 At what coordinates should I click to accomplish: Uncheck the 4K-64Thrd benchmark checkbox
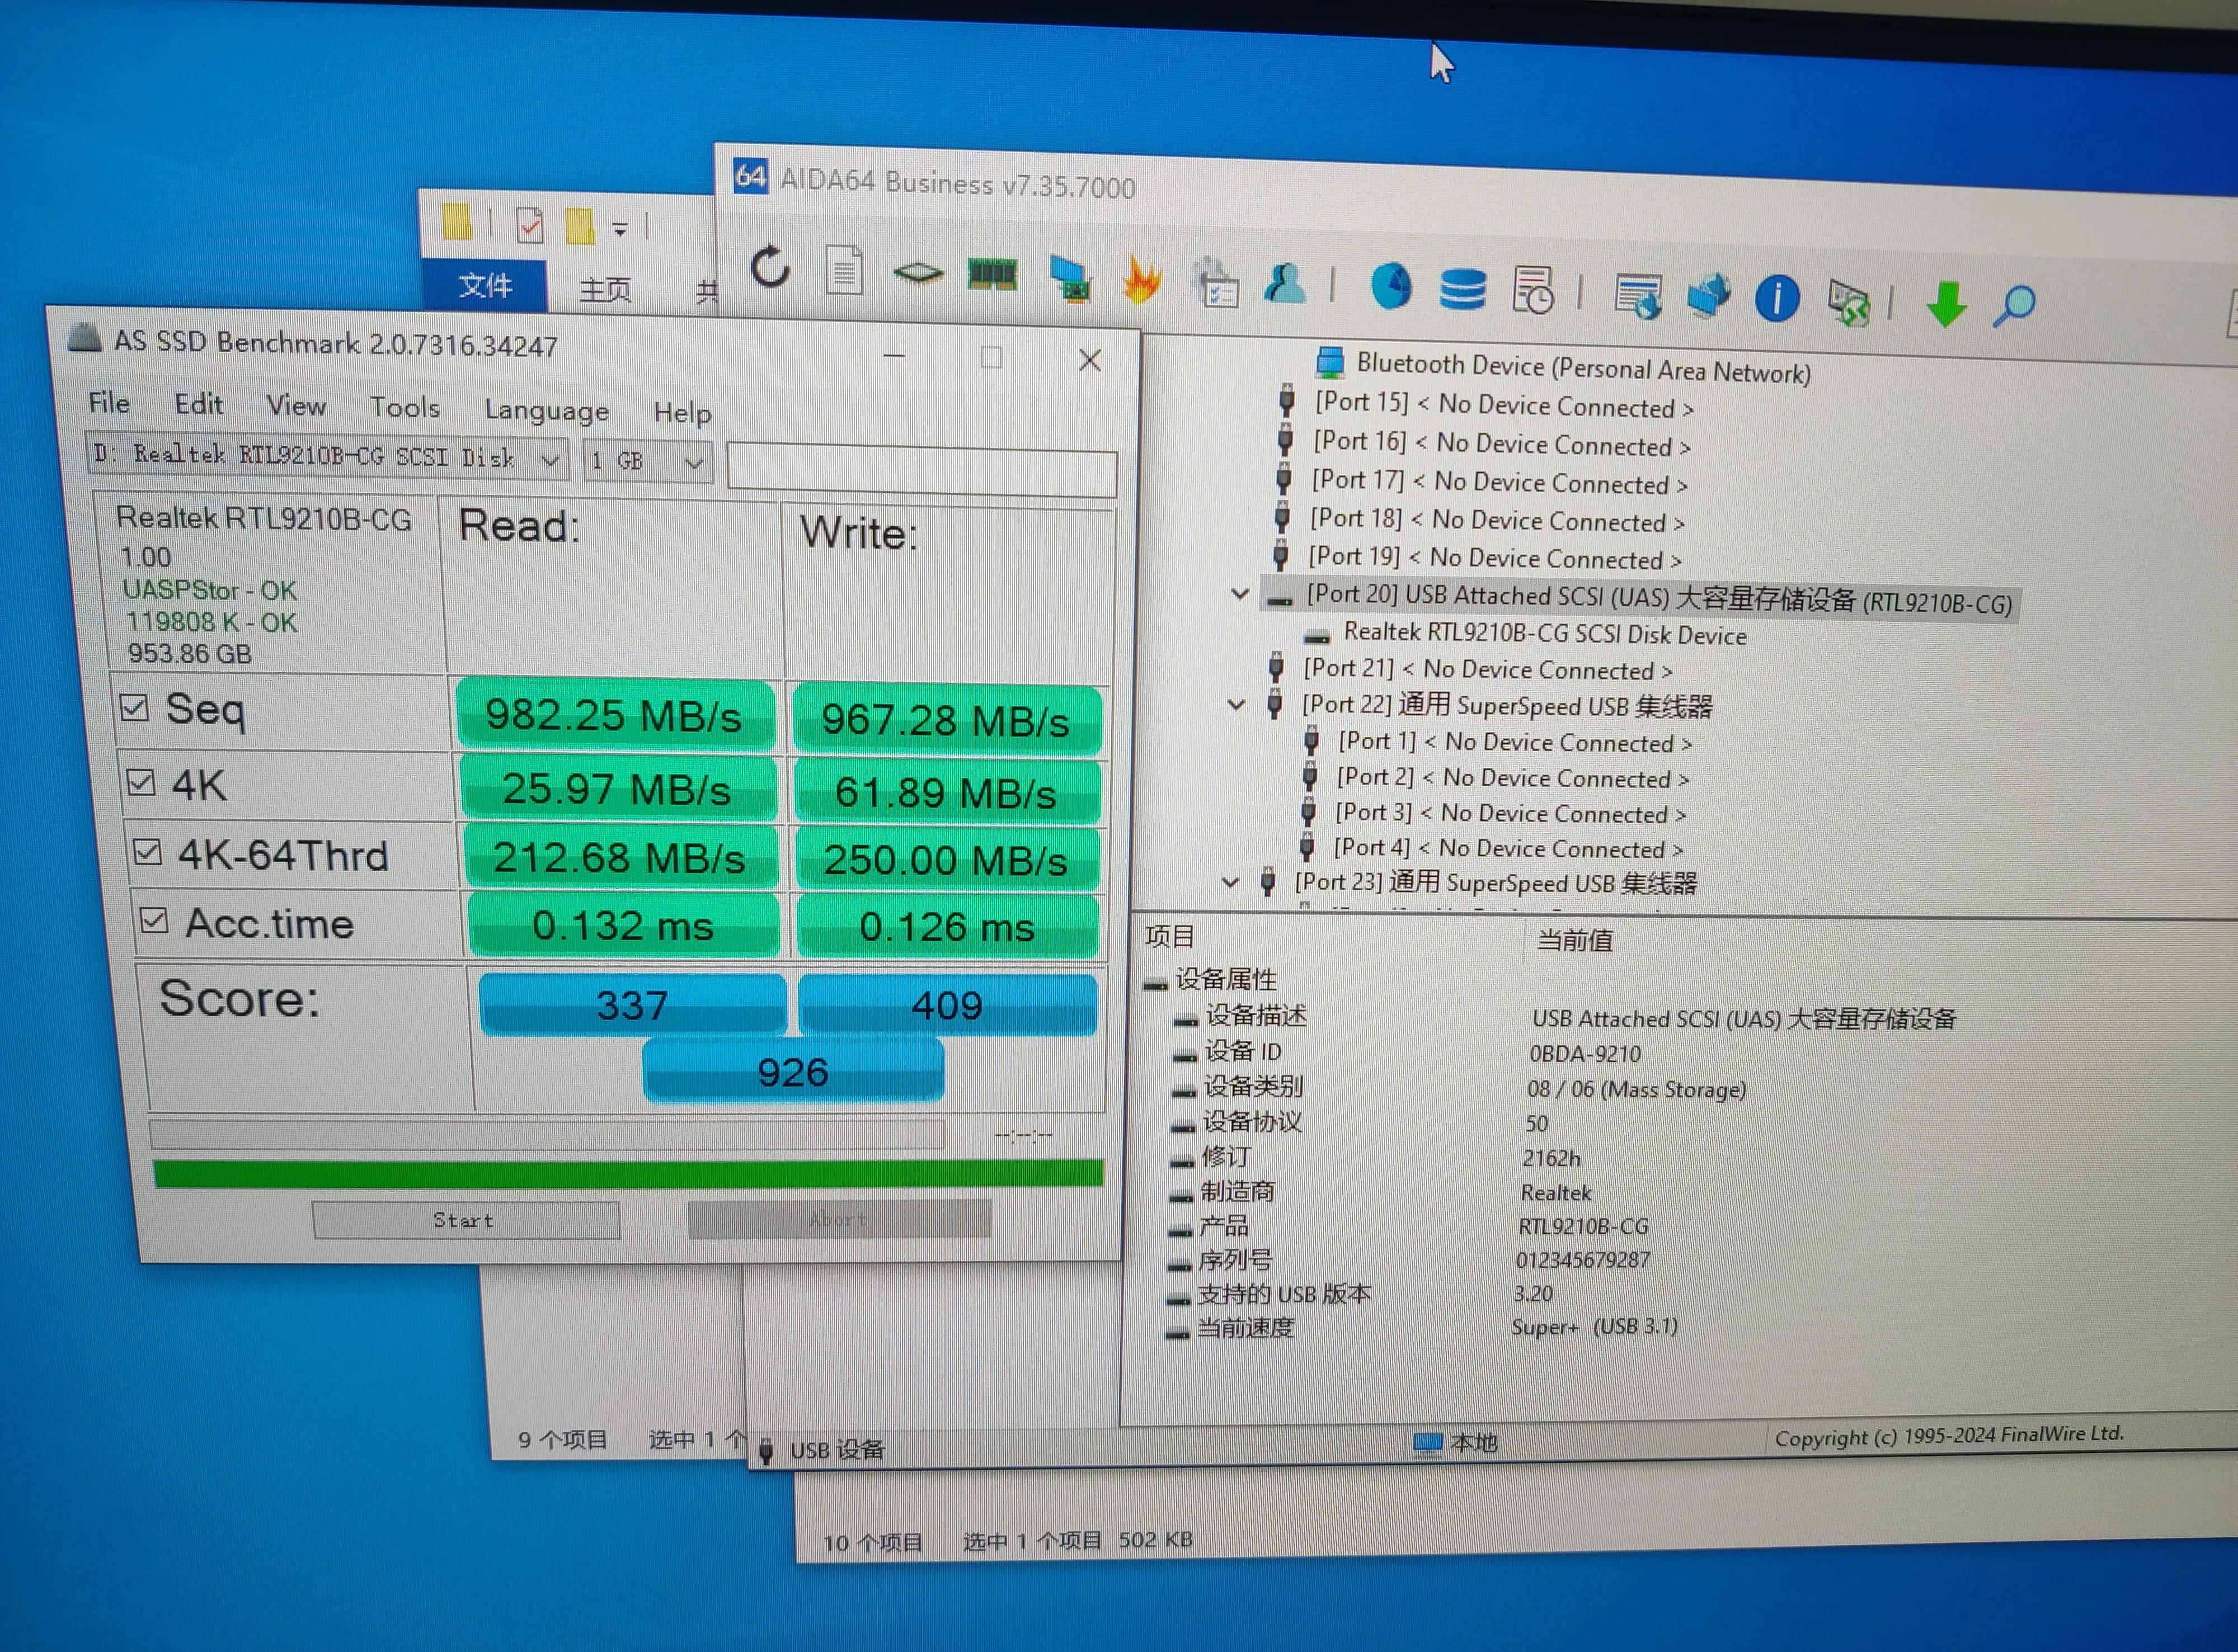(147, 852)
